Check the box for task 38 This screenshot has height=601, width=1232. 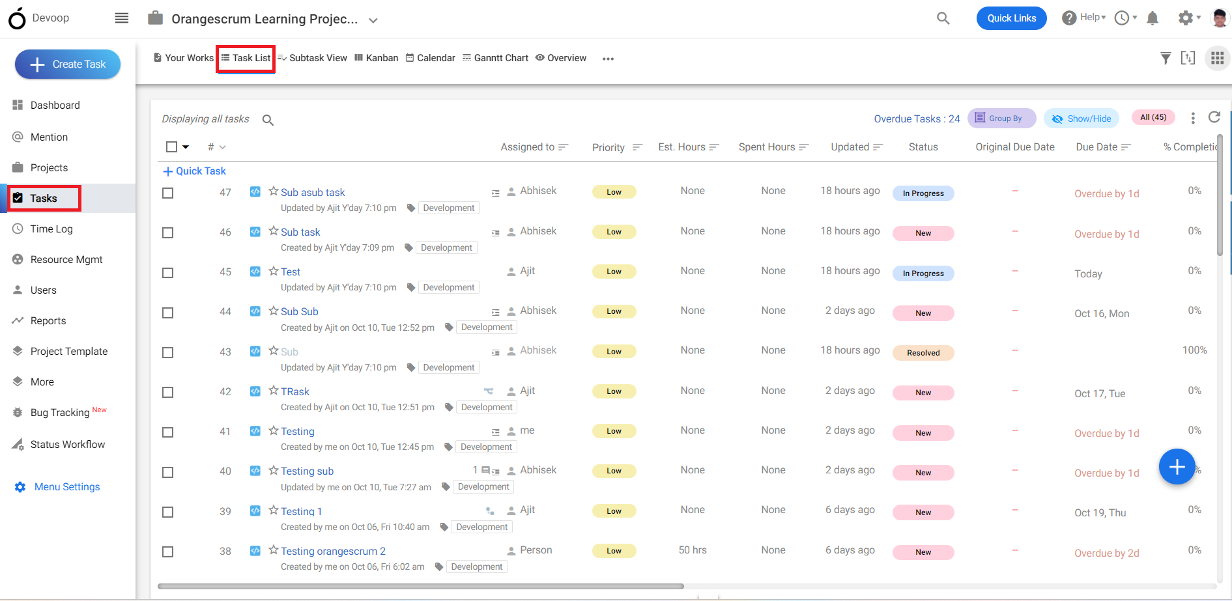168,552
